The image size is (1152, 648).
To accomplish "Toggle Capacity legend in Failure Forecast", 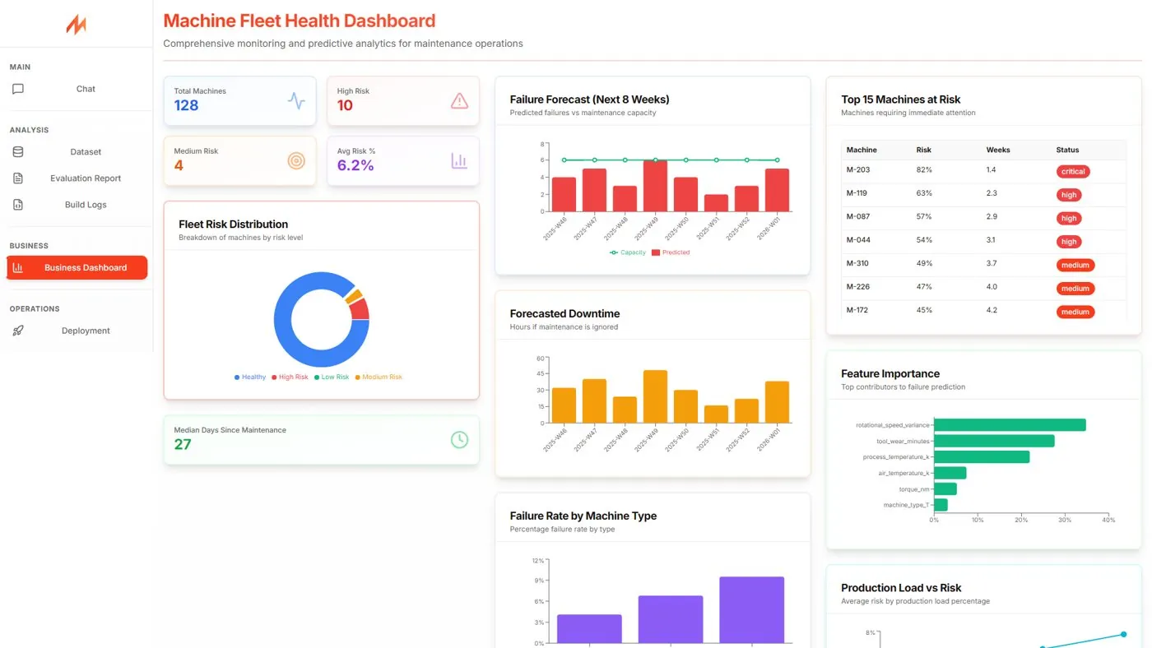I will coord(628,252).
